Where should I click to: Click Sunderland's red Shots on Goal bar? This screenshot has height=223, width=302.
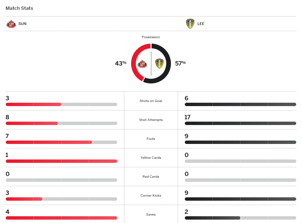34,104
